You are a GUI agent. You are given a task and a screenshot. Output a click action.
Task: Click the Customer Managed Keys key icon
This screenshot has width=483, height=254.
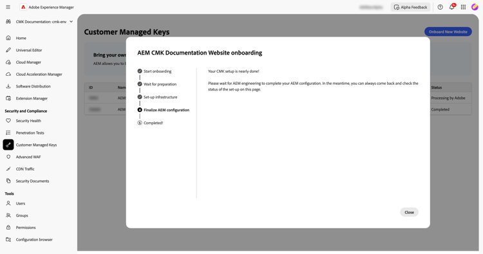8,145
